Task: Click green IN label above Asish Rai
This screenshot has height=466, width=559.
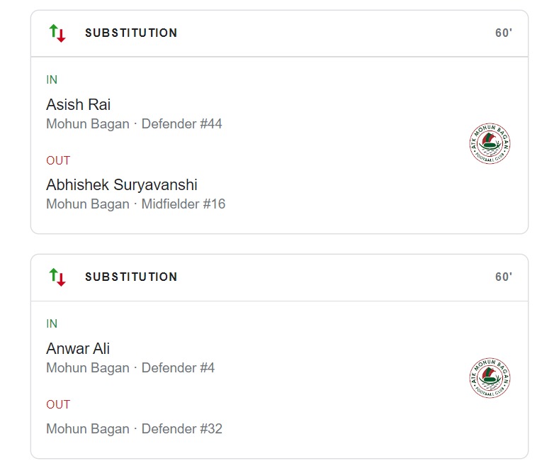Action: 52,80
